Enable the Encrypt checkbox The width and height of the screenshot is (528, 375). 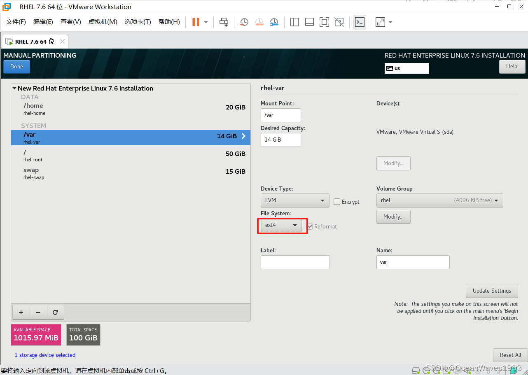pos(337,202)
